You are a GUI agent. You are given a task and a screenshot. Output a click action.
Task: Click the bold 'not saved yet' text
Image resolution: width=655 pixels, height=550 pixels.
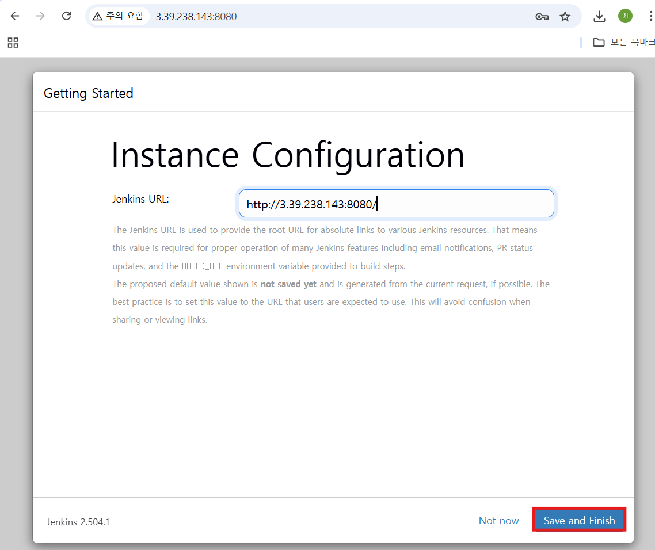(288, 284)
